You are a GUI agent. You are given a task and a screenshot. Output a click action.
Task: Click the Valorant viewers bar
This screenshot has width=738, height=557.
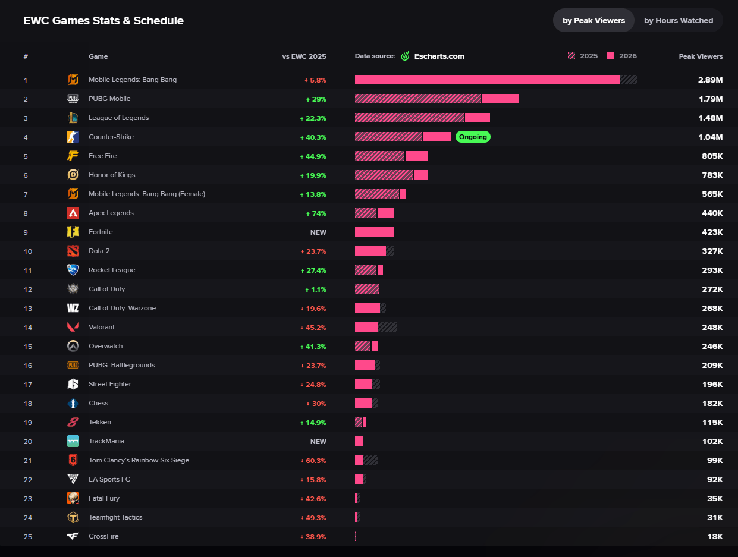pyautogui.click(x=376, y=327)
